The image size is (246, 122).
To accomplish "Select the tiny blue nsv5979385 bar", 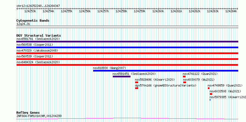I will 210,100.
